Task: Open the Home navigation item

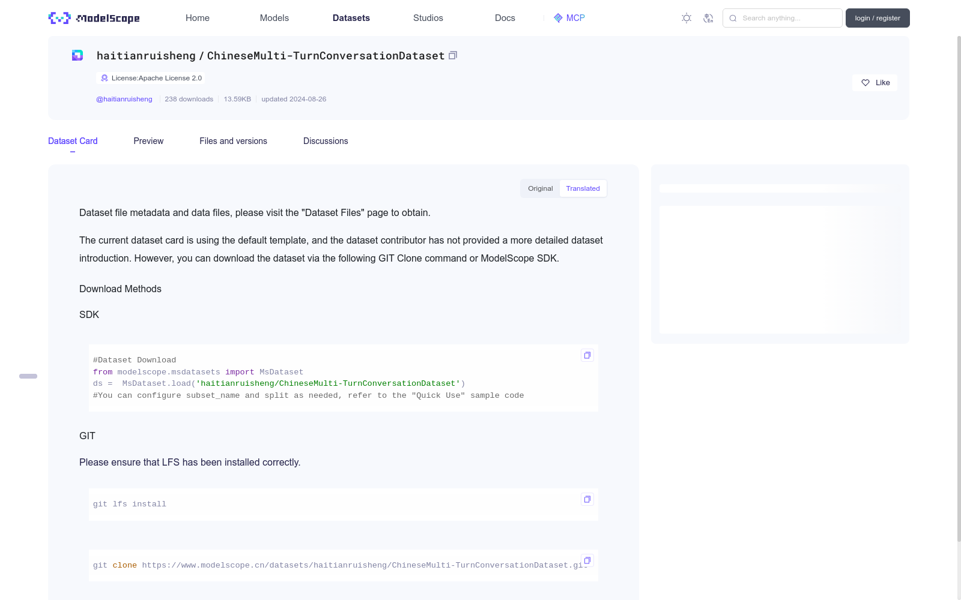Action: [x=198, y=18]
